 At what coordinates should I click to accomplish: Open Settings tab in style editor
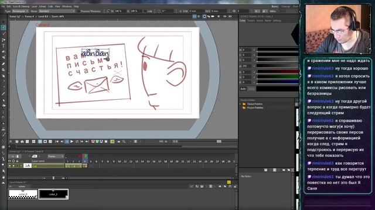click(277, 21)
